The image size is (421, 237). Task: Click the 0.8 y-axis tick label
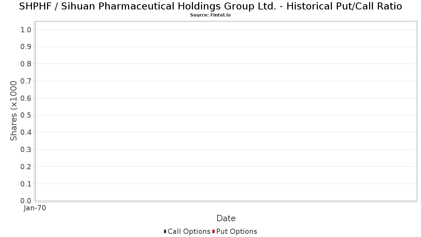(26, 64)
